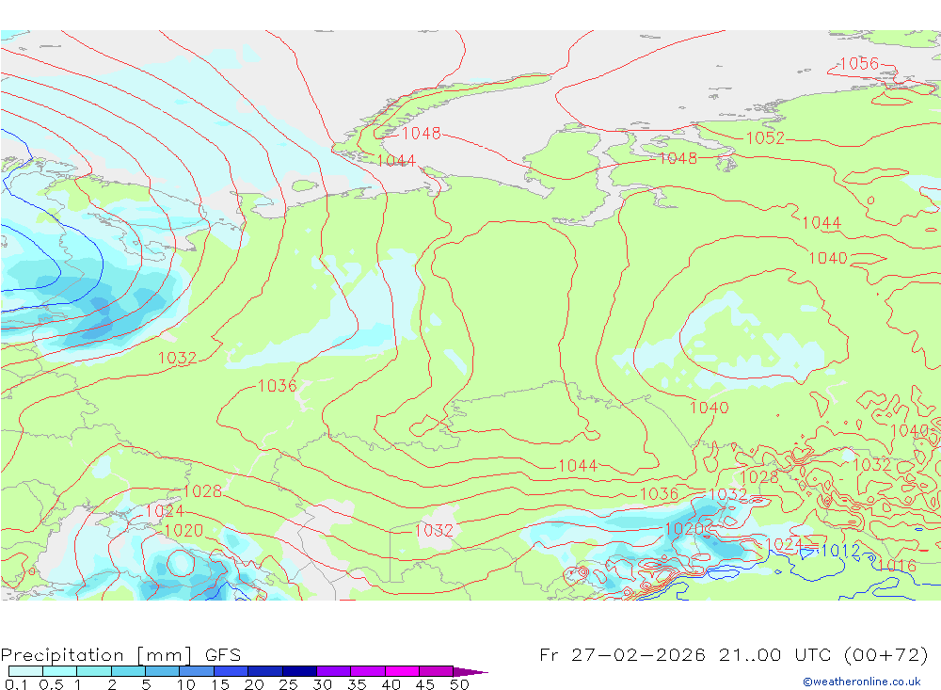Pick the 20–25 mm legend swatch
941x690 pixels.
[x=264, y=671]
